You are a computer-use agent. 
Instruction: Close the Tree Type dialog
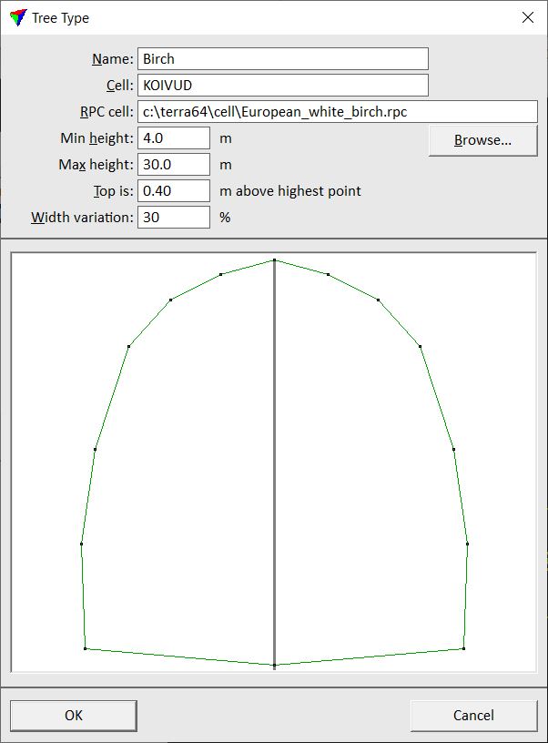click(526, 17)
